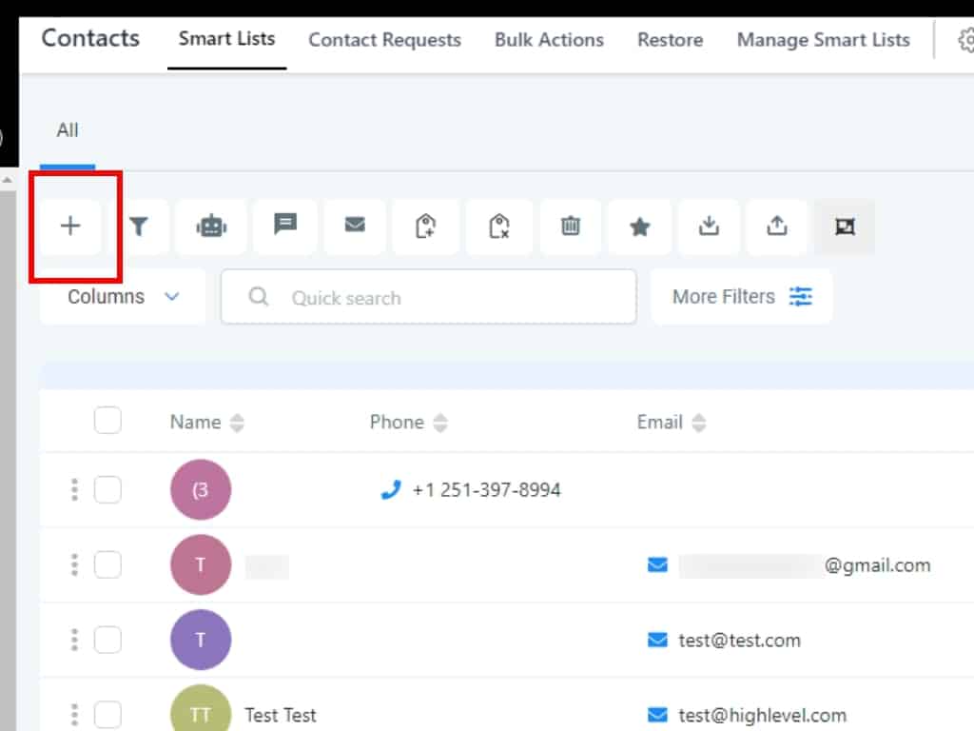The width and height of the screenshot is (974, 731).
Task: Open row menu for Test Test contact
Action: coord(74,715)
